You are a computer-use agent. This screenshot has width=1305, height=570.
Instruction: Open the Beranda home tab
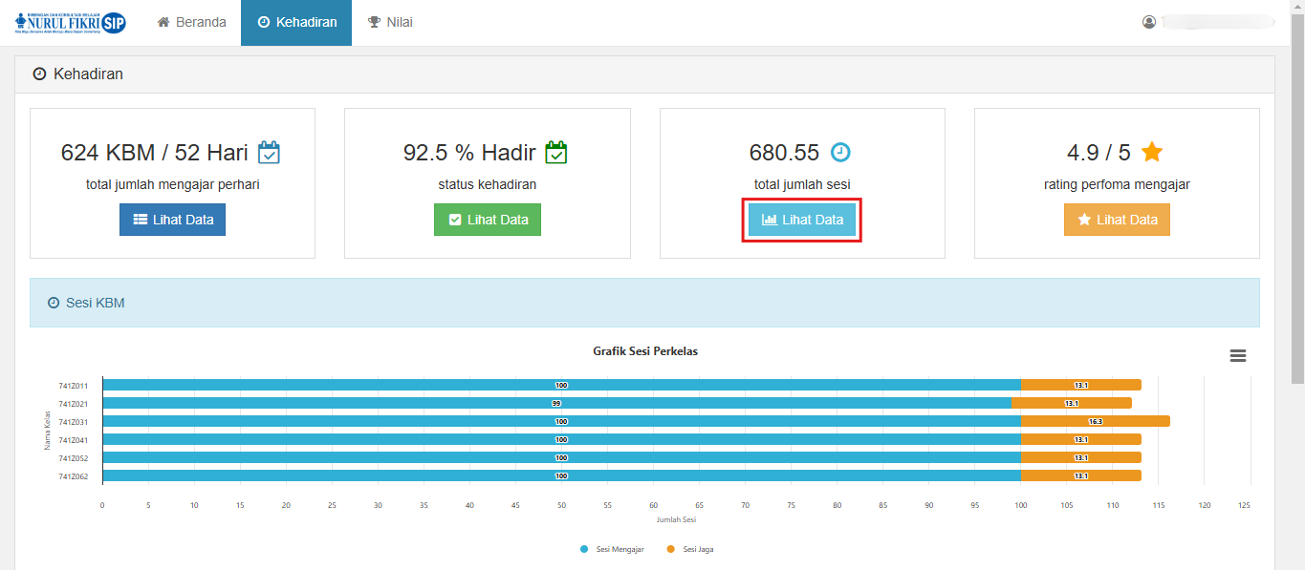[191, 23]
